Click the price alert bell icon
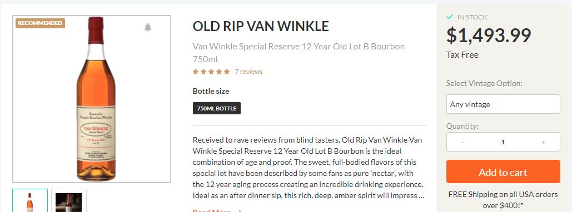Image resolution: width=572 pixels, height=212 pixels. [x=147, y=27]
